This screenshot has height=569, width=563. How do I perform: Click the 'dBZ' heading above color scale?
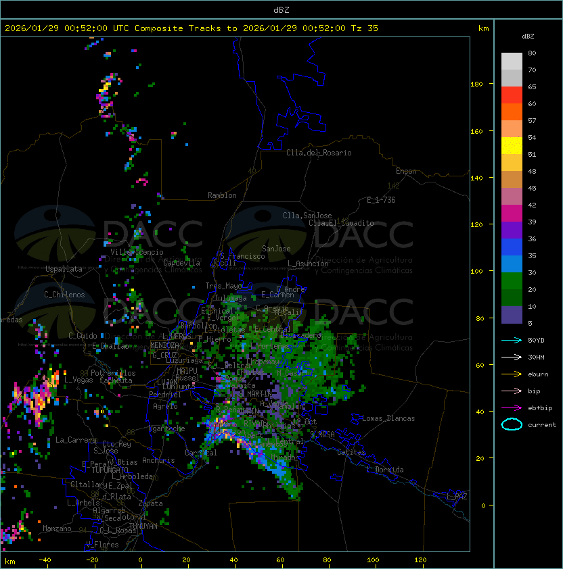click(x=528, y=36)
